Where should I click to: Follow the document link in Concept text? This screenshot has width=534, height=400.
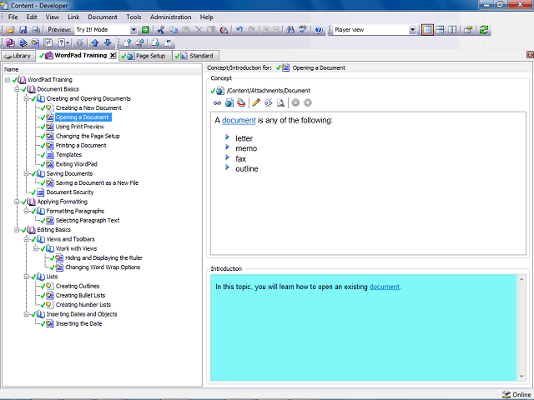239,120
